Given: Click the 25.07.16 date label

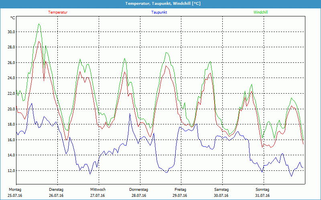Looking at the screenshot, I should click(15, 196).
